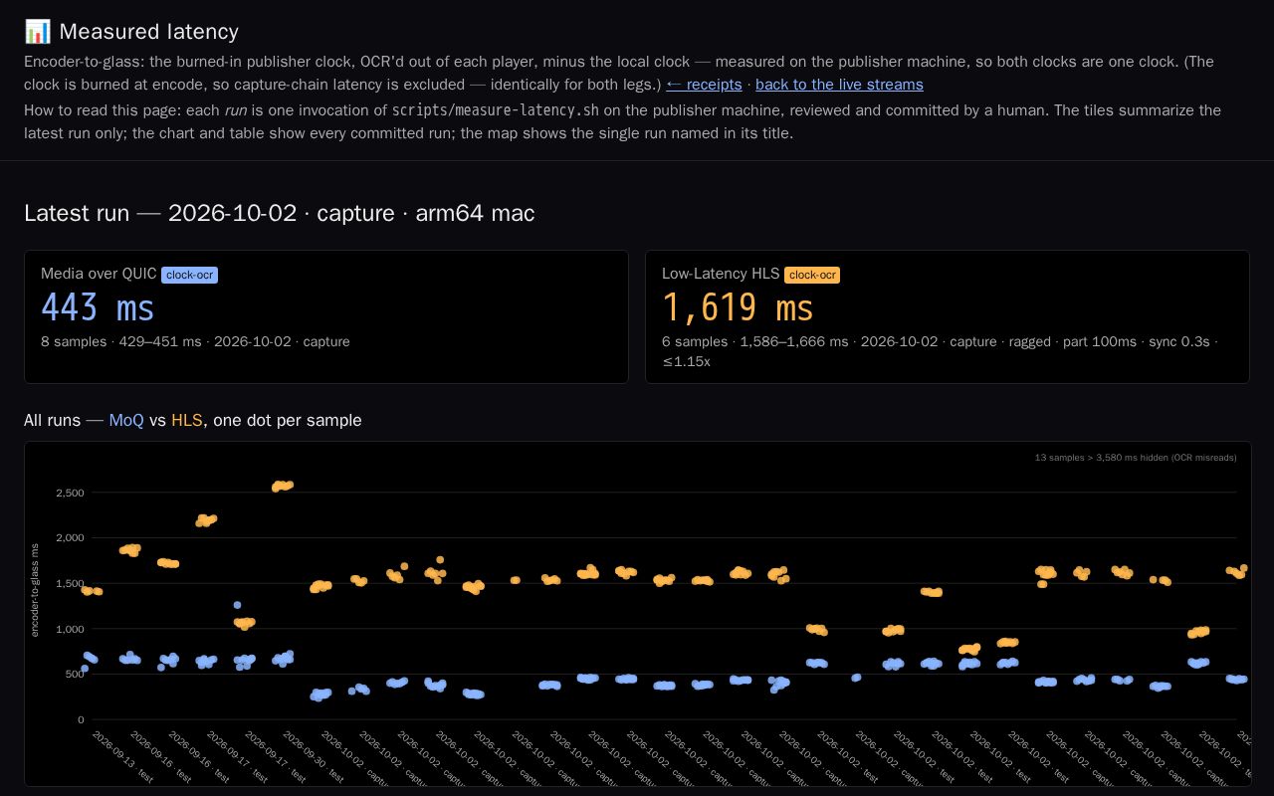Click the "13 samples > 3,580 ms hidden" note
The image size is (1274, 796).
(1136, 458)
